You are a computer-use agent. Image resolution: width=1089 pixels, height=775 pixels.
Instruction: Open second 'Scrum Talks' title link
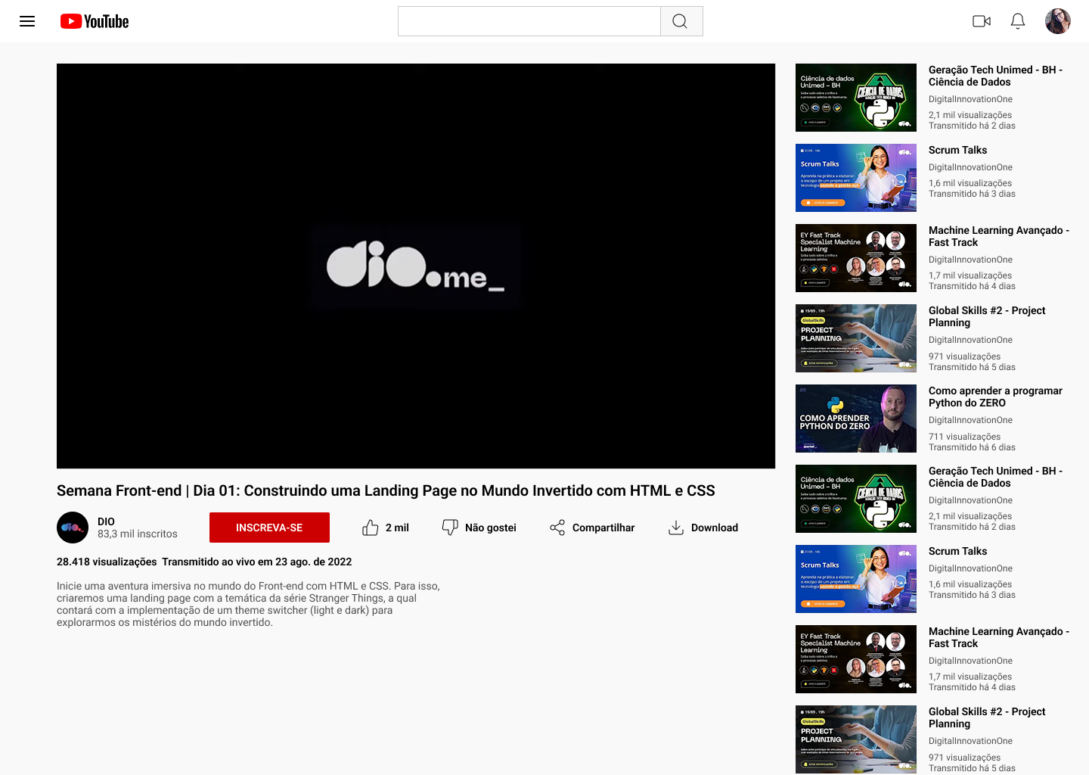pos(957,551)
